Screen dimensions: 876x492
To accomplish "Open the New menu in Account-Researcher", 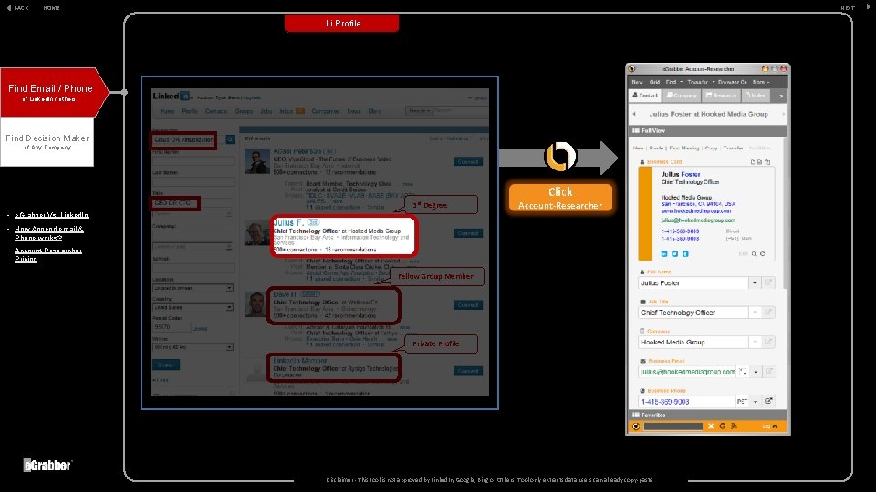I will click(x=637, y=82).
